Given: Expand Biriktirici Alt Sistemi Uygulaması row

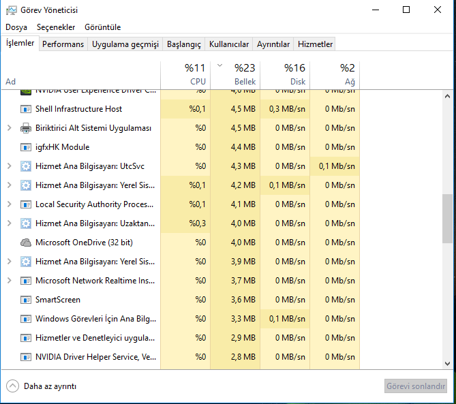Looking at the screenshot, I should point(10,128).
